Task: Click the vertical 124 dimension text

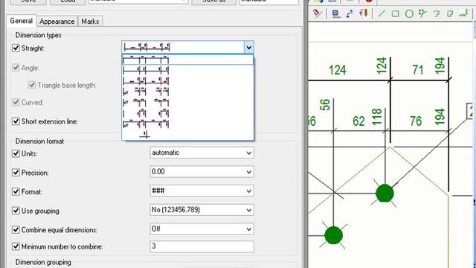Action: pos(382,66)
